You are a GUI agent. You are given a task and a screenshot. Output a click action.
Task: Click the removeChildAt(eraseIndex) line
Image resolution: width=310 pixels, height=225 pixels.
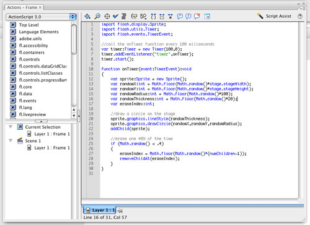pyautogui.click(x=149, y=158)
